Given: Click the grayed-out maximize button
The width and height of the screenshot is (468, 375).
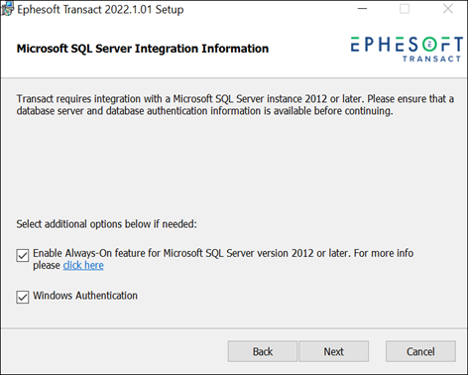Looking at the screenshot, I should tap(405, 9).
